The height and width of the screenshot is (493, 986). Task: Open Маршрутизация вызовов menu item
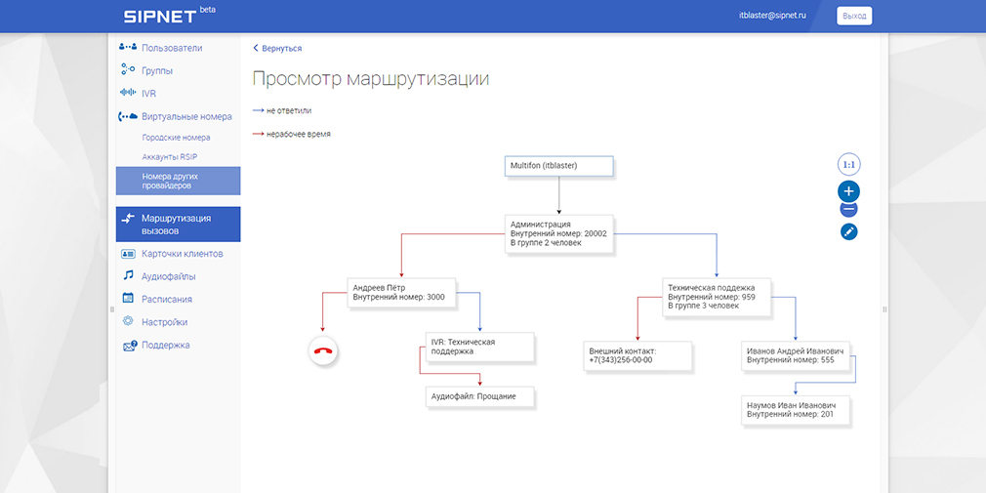tap(178, 225)
